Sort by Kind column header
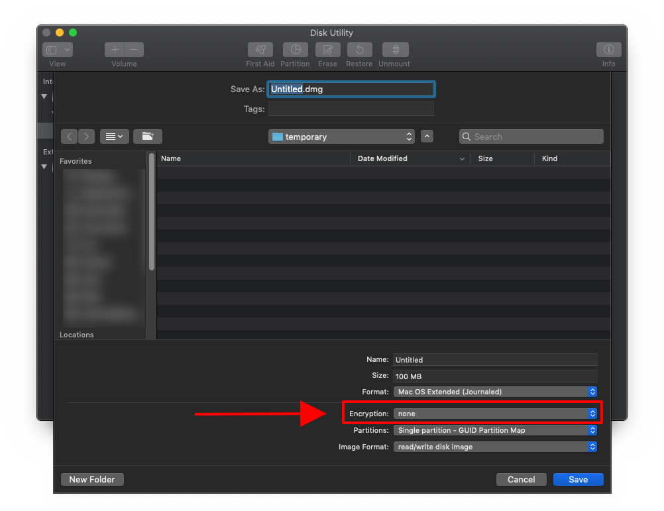The height and width of the screenshot is (511, 664). coord(572,158)
